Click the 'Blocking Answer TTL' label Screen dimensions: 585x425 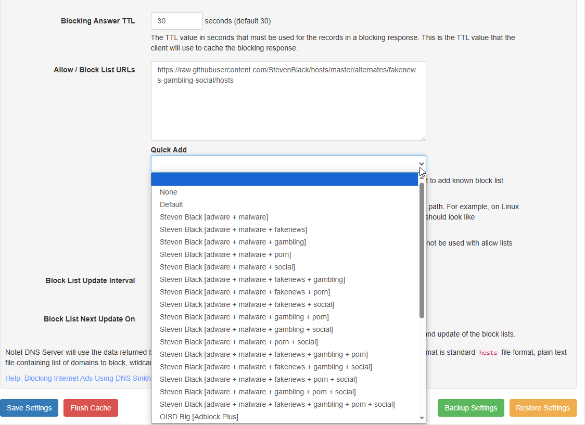coord(98,21)
